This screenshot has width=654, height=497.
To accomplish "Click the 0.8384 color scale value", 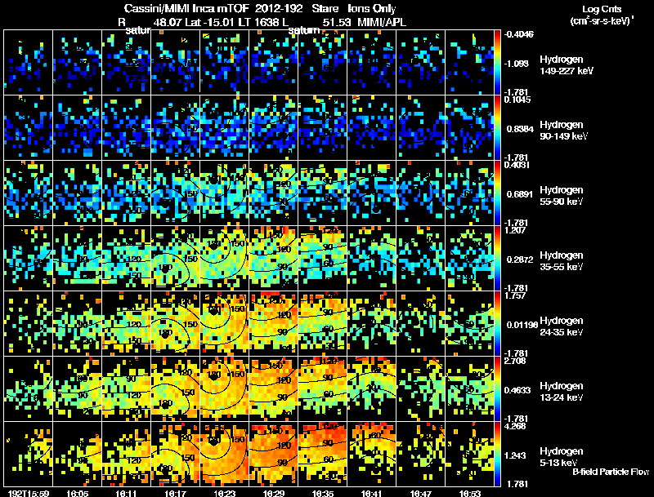I will [520, 129].
